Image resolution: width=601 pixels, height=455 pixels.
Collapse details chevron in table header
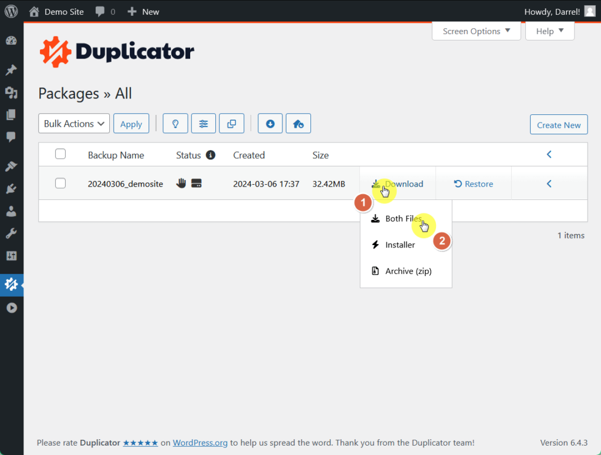[x=549, y=154]
